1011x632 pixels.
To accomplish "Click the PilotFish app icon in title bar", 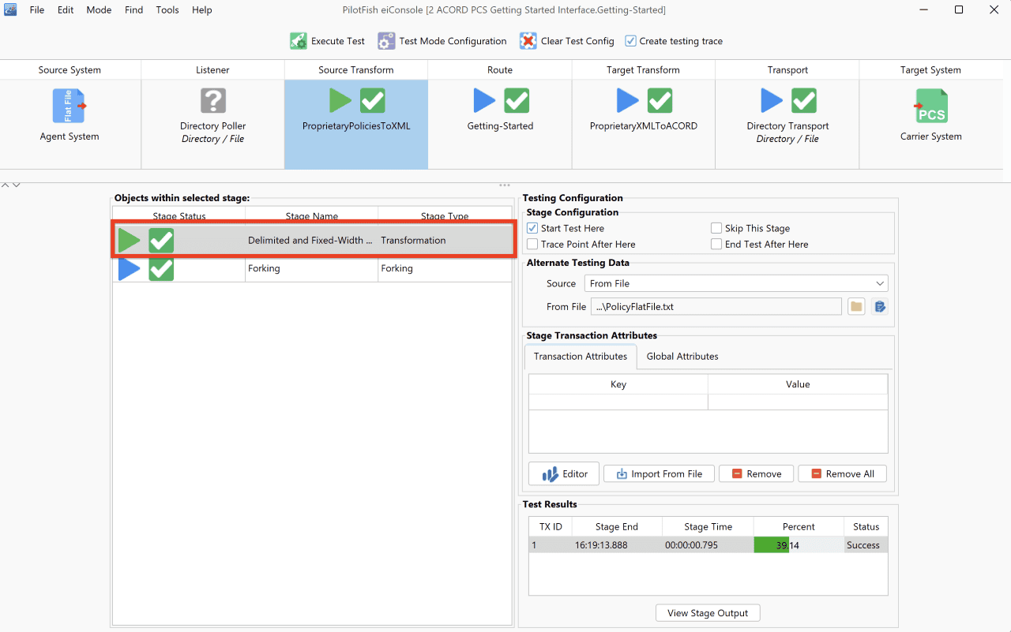I will [10, 9].
